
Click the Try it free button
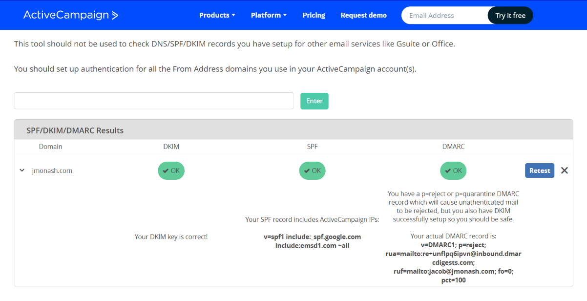(x=510, y=15)
